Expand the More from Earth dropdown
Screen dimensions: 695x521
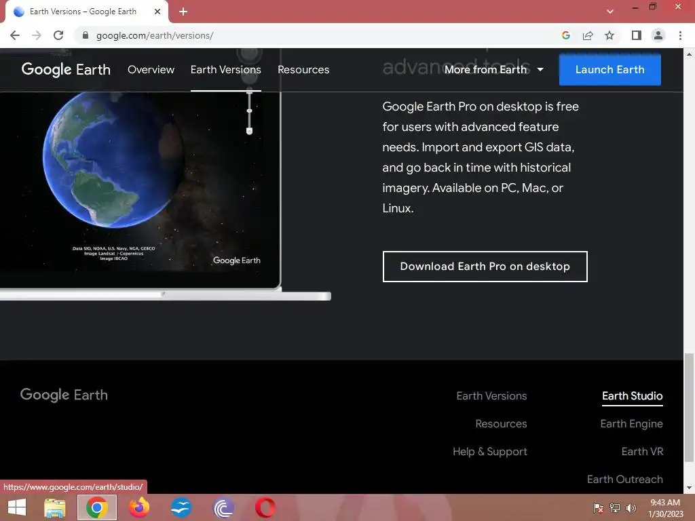(494, 70)
